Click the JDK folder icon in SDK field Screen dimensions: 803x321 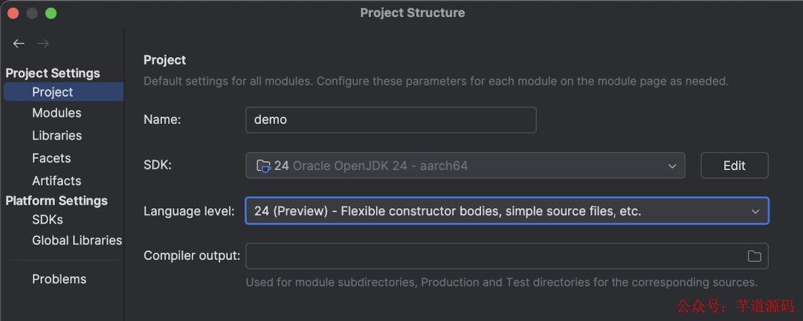[x=263, y=166]
